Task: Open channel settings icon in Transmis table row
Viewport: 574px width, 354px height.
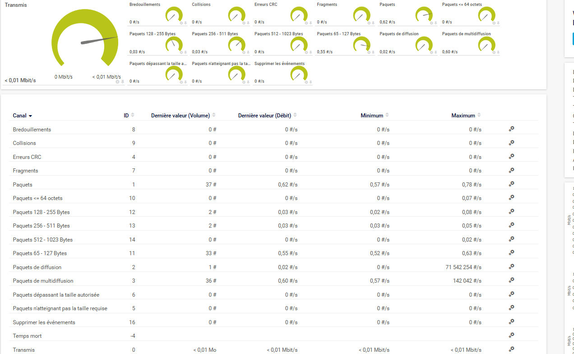Action: 511,349
